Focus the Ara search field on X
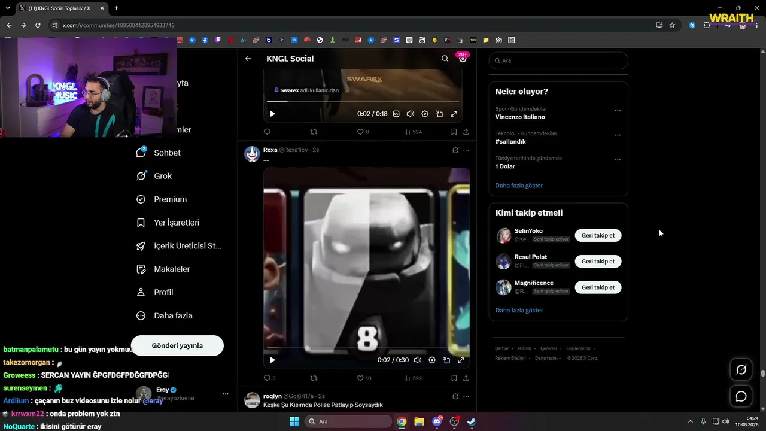 click(x=558, y=60)
